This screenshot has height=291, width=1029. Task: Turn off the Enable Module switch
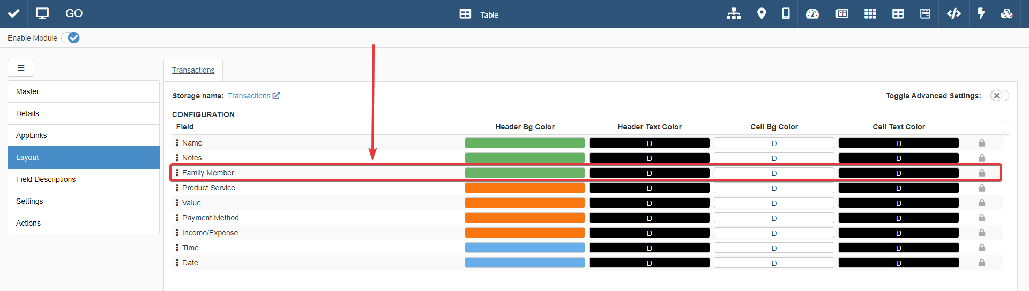pos(71,38)
